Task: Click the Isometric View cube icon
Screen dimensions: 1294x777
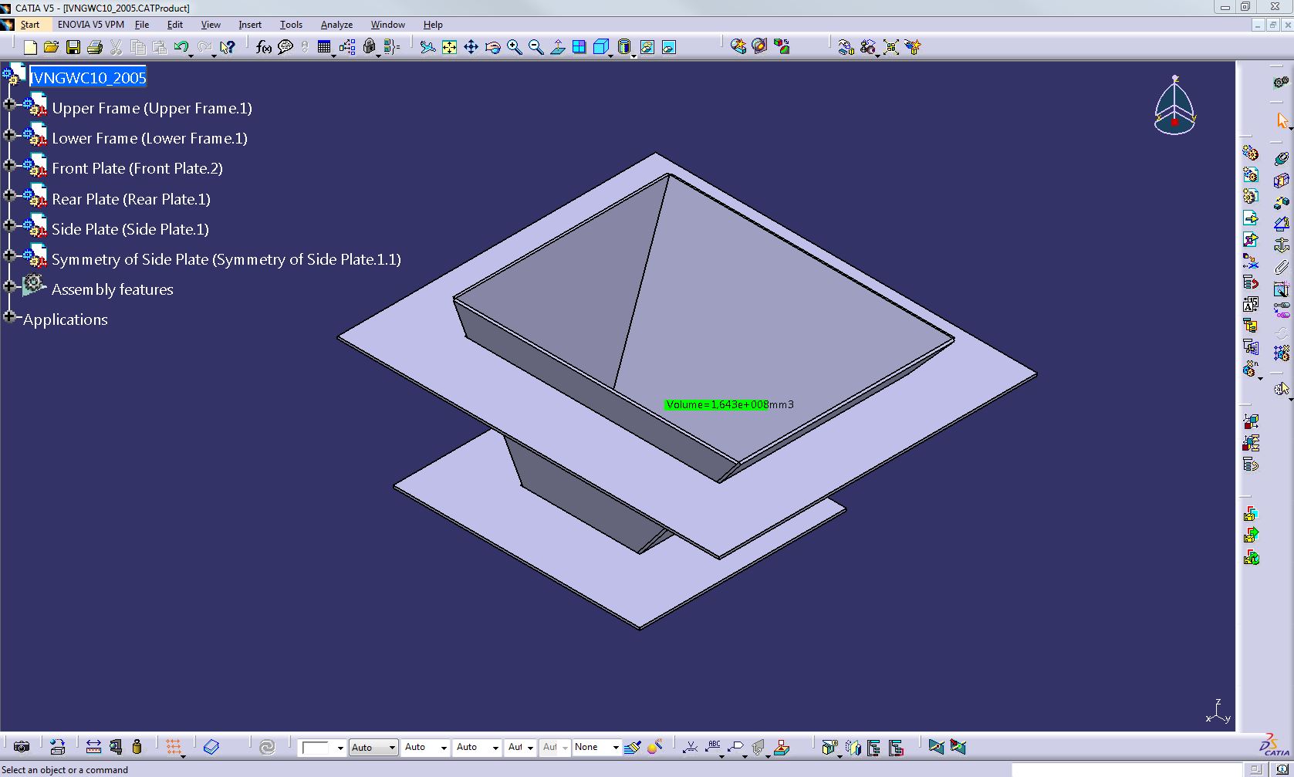Action: 601,48
